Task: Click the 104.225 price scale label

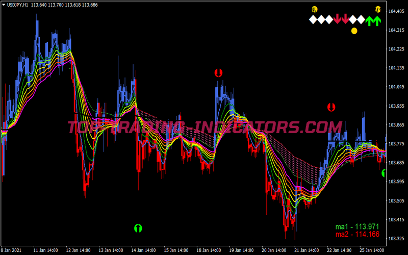Action: point(396,49)
